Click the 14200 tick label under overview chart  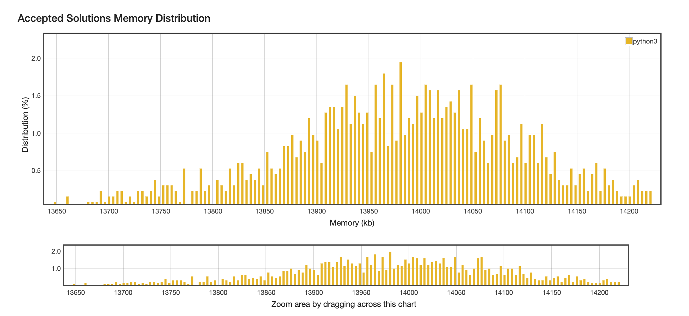click(x=599, y=293)
